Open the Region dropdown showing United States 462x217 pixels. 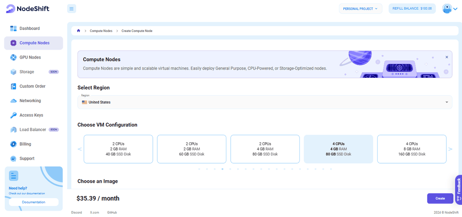click(x=264, y=102)
